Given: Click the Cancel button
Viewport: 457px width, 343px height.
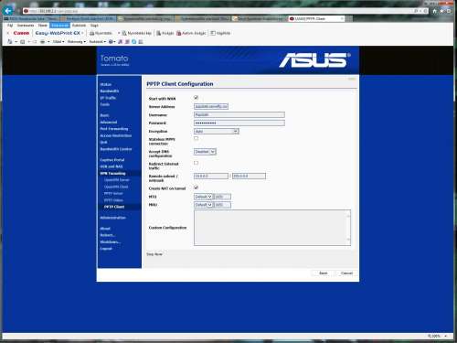Looking at the screenshot, I should click(346, 273).
